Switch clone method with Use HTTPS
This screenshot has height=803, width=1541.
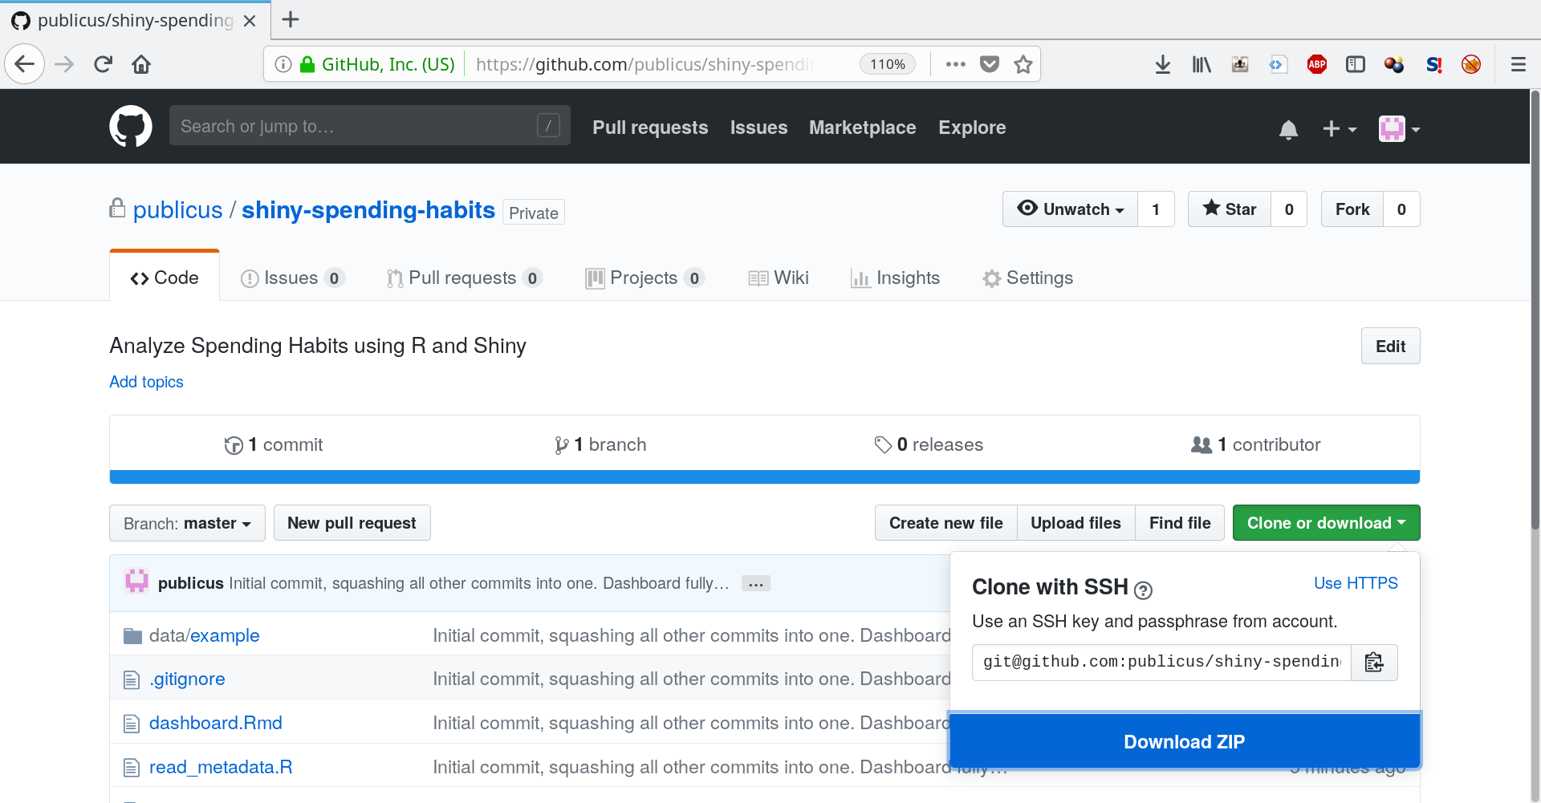pyautogui.click(x=1356, y=583)
